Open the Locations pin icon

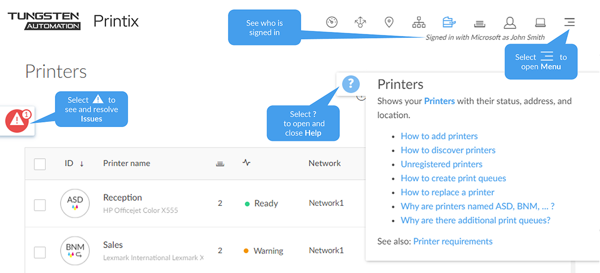coord(389,22)
